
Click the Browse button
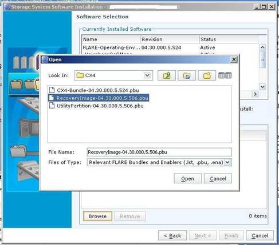97,216
